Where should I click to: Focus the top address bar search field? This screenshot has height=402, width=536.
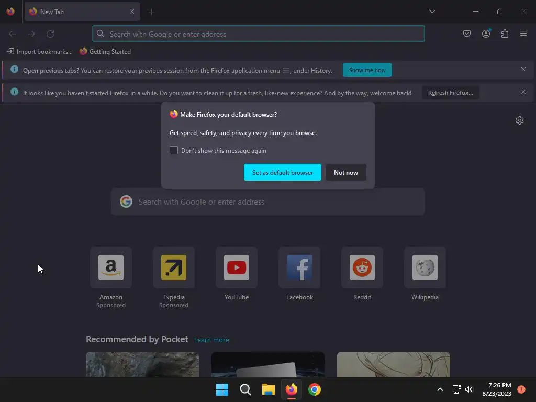coord(259,34)
